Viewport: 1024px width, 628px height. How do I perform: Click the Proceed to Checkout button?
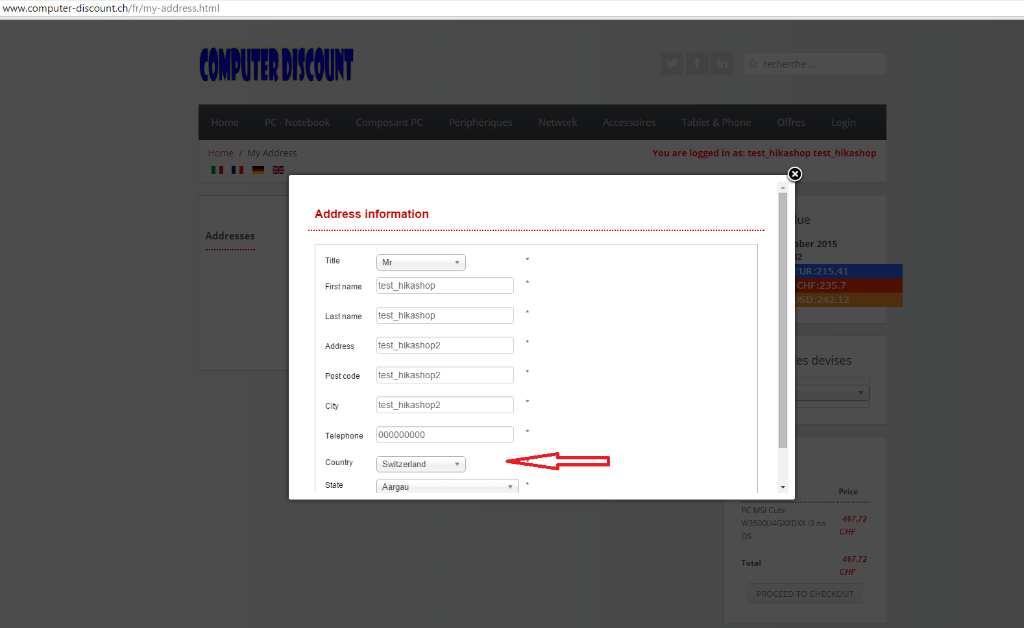805,594
